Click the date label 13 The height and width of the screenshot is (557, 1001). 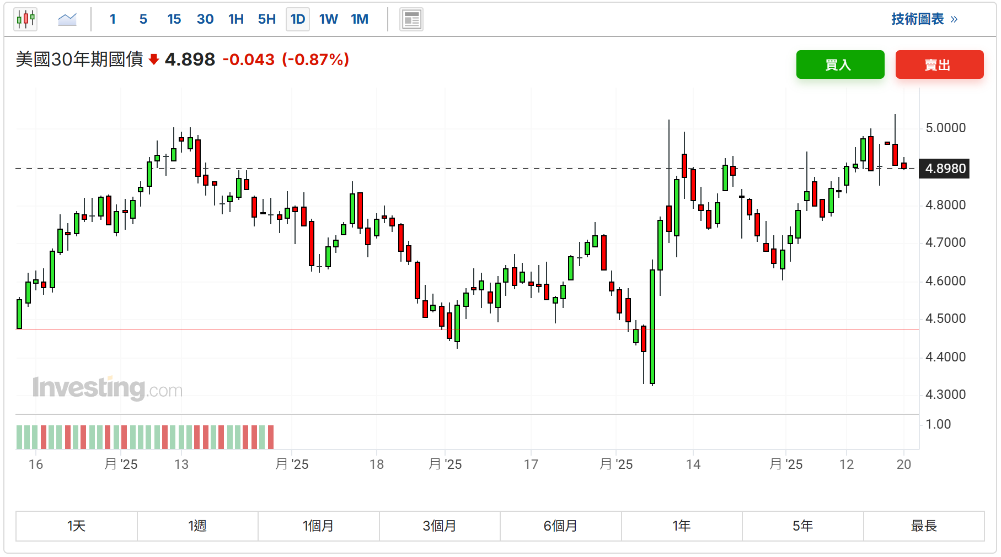coord(181,464)
